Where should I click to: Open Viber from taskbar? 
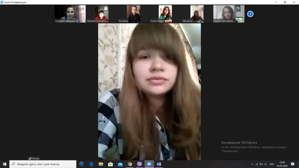139,164
